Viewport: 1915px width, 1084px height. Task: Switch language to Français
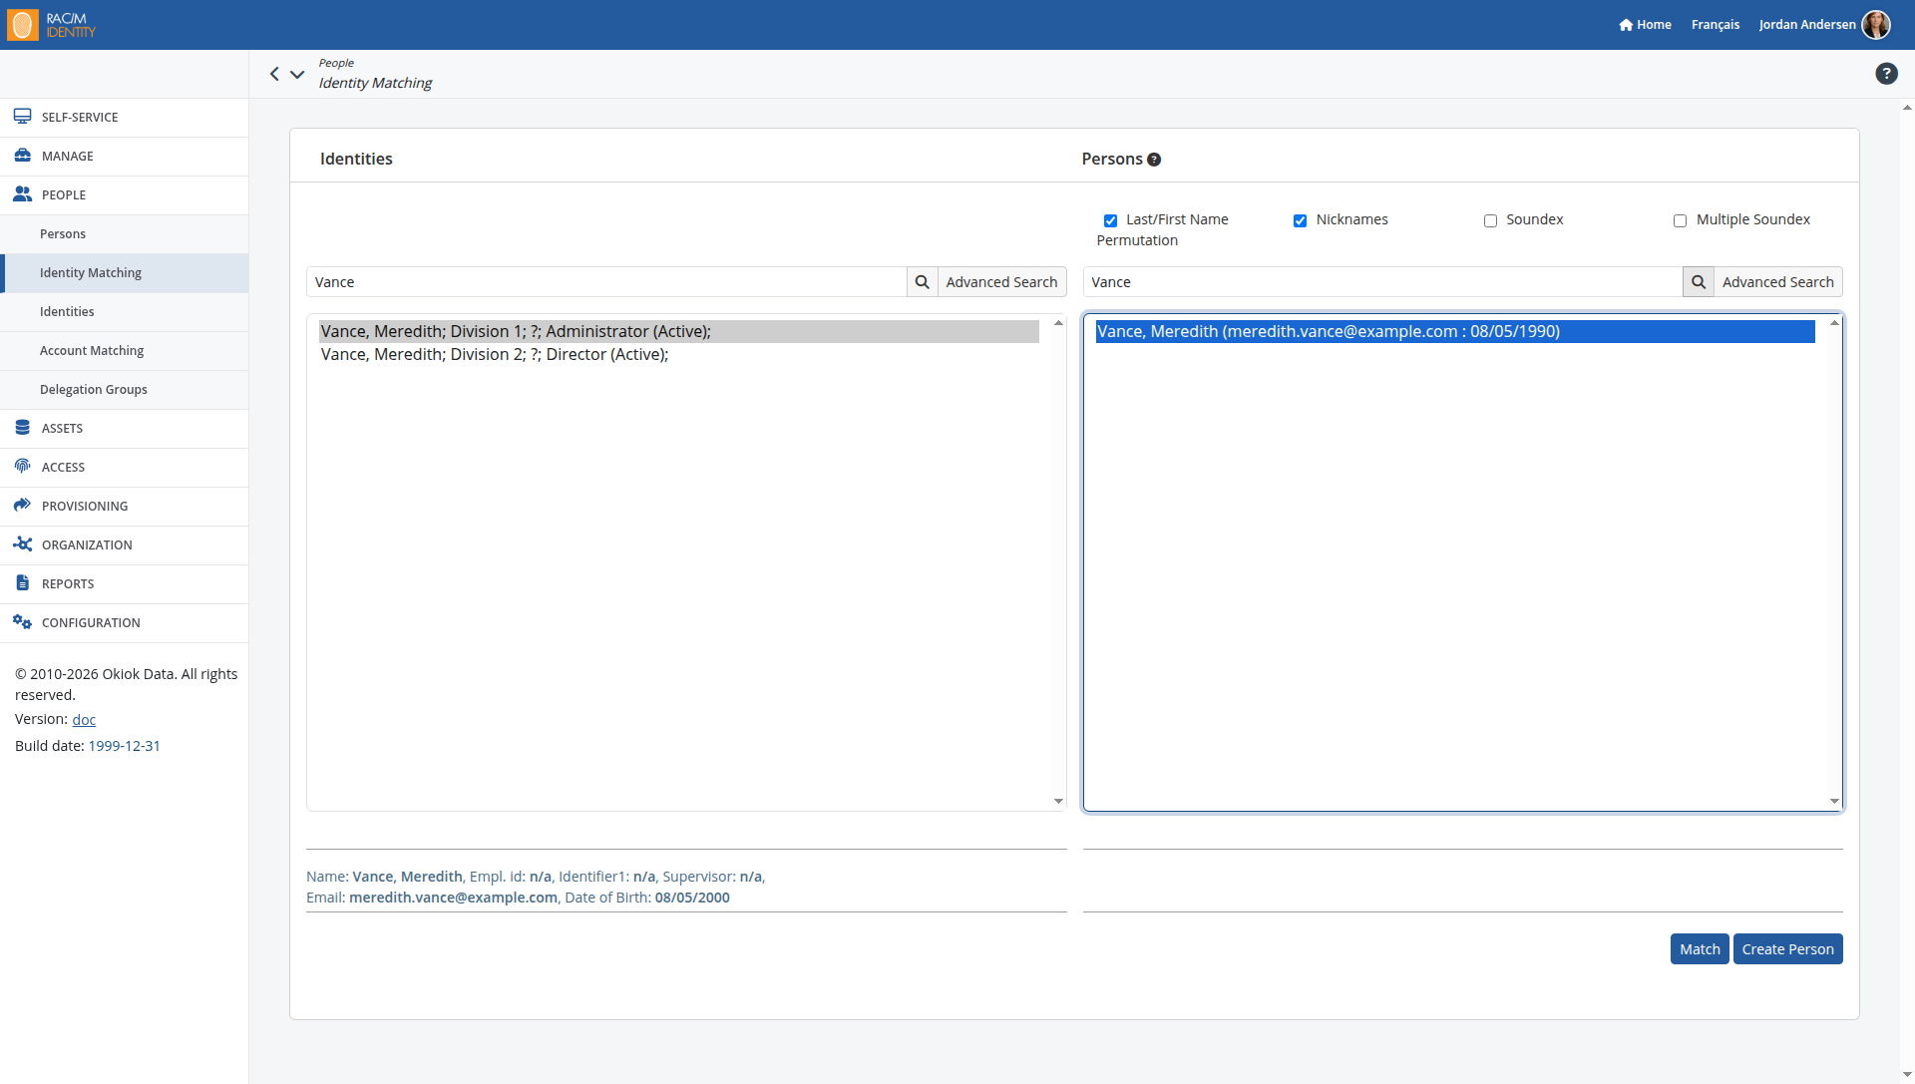coord(1715,25)
